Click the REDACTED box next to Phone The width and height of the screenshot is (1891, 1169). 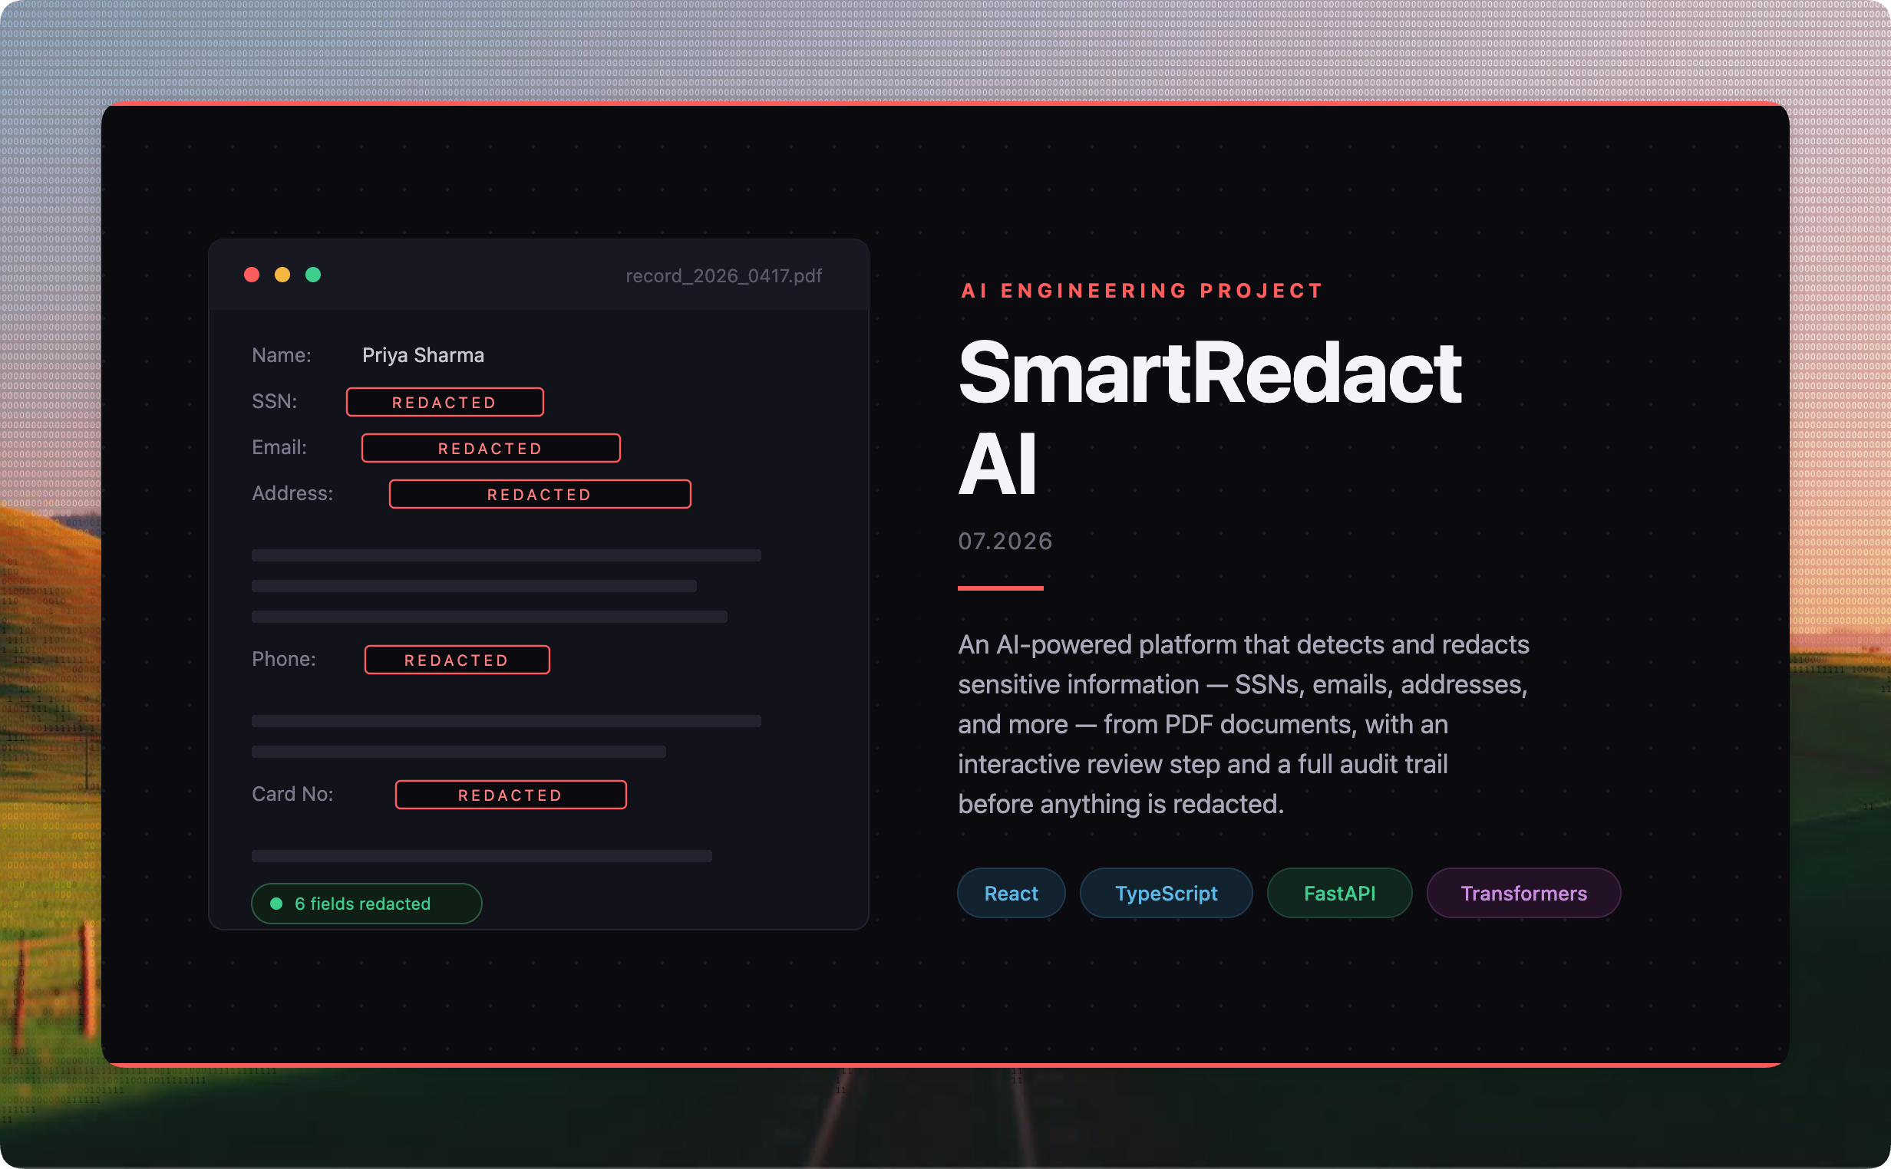[x=457, y=660]
